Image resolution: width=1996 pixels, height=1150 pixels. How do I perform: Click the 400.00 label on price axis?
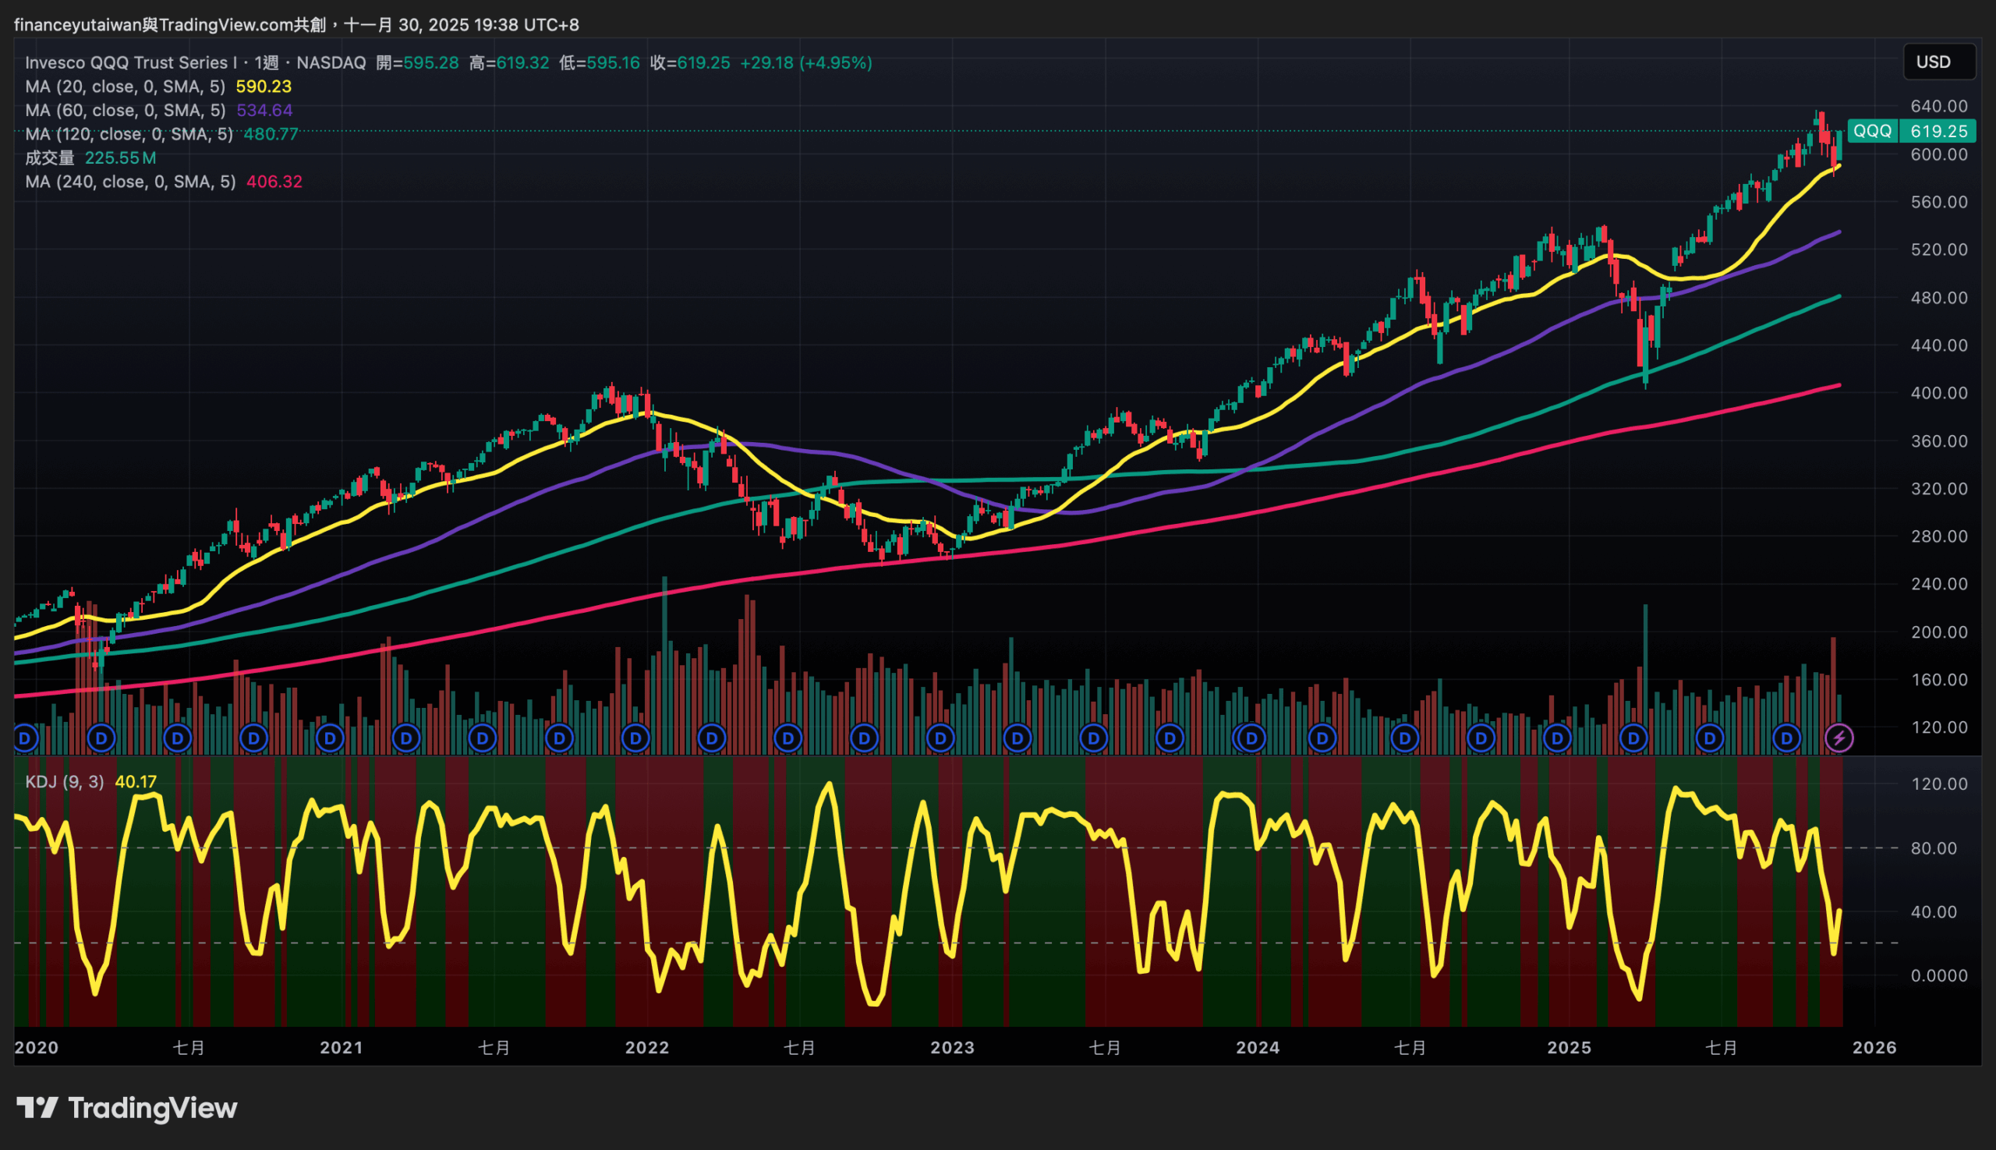[x=1938, y=392]
